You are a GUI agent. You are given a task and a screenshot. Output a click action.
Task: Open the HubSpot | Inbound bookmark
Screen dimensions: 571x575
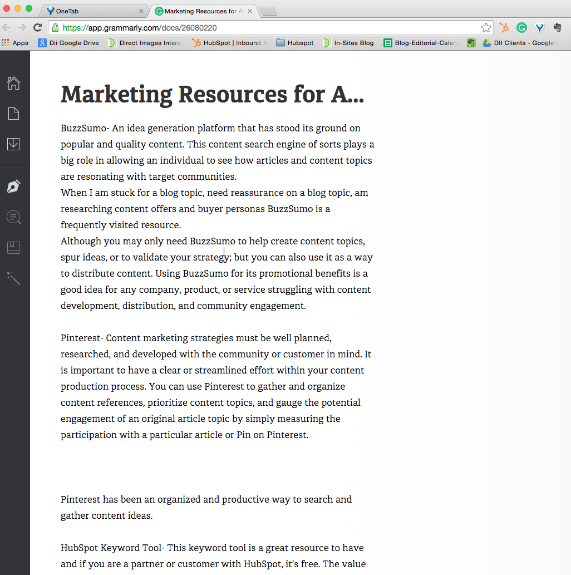230,43
